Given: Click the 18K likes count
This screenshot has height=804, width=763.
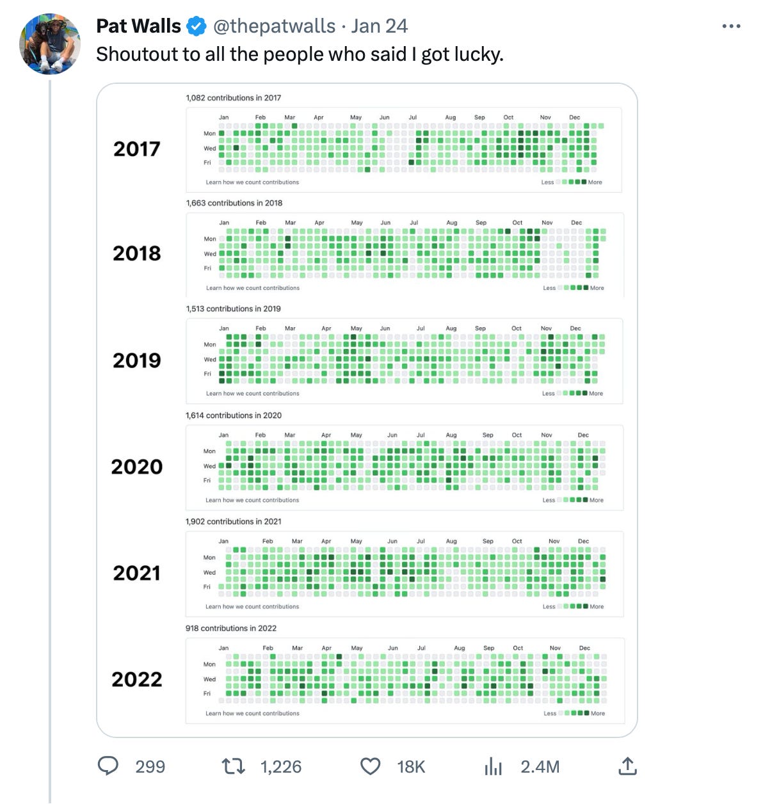Looking at the screenshot, I should 411,766.
